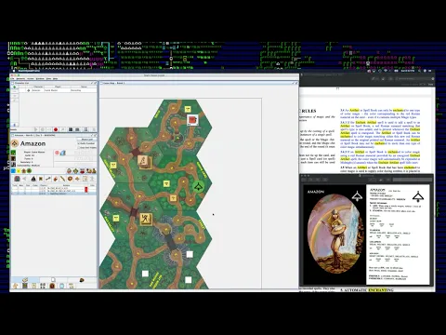Open the File menu in the game window
446x335 pixels.
[x=13, y=79]
